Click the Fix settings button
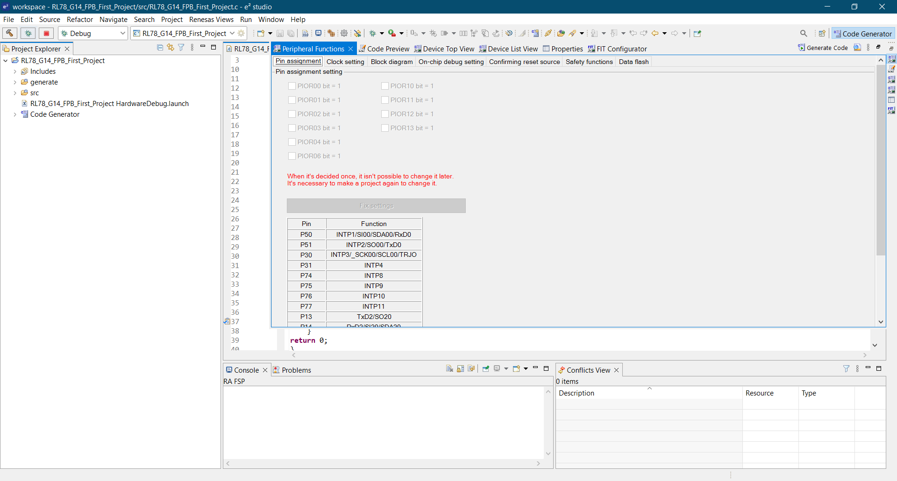This screenshot has width=897, height=481. click(376, 205)
